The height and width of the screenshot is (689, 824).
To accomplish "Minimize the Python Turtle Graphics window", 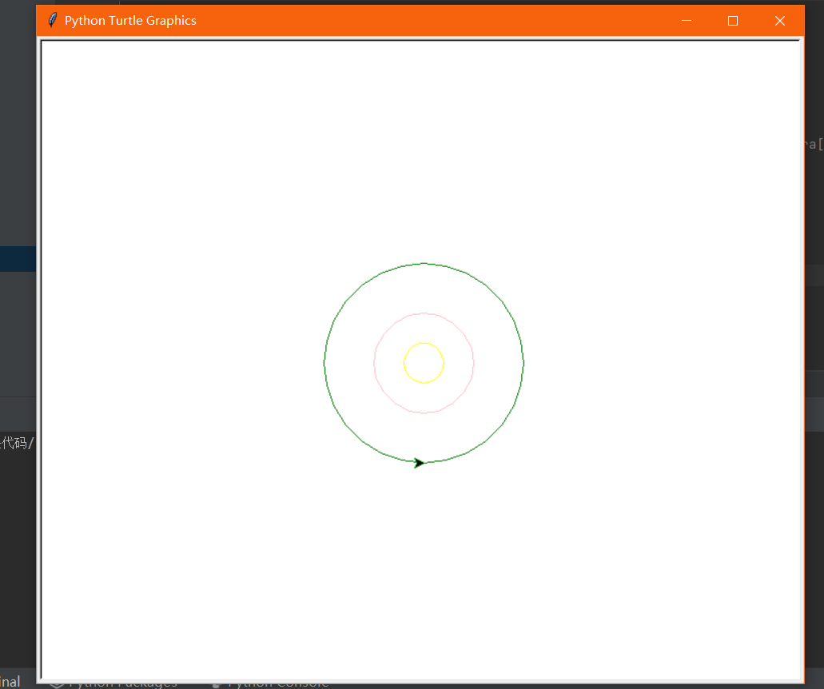I will pyautogui.click(x=687, y=21).
